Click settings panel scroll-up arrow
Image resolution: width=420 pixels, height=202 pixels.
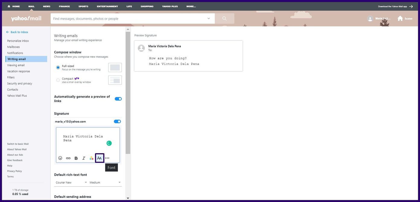[x=128, y=29]
